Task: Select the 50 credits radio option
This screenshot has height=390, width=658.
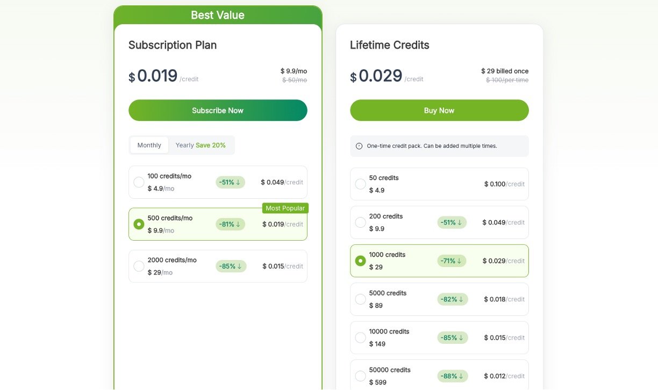Action: 360,184
